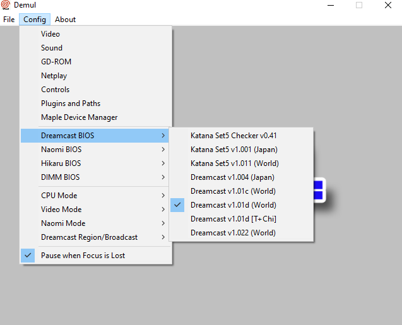Open the File menu
The height and width of the screenshot is (325, 402).
pyautogui.click(x=9, y=20)
